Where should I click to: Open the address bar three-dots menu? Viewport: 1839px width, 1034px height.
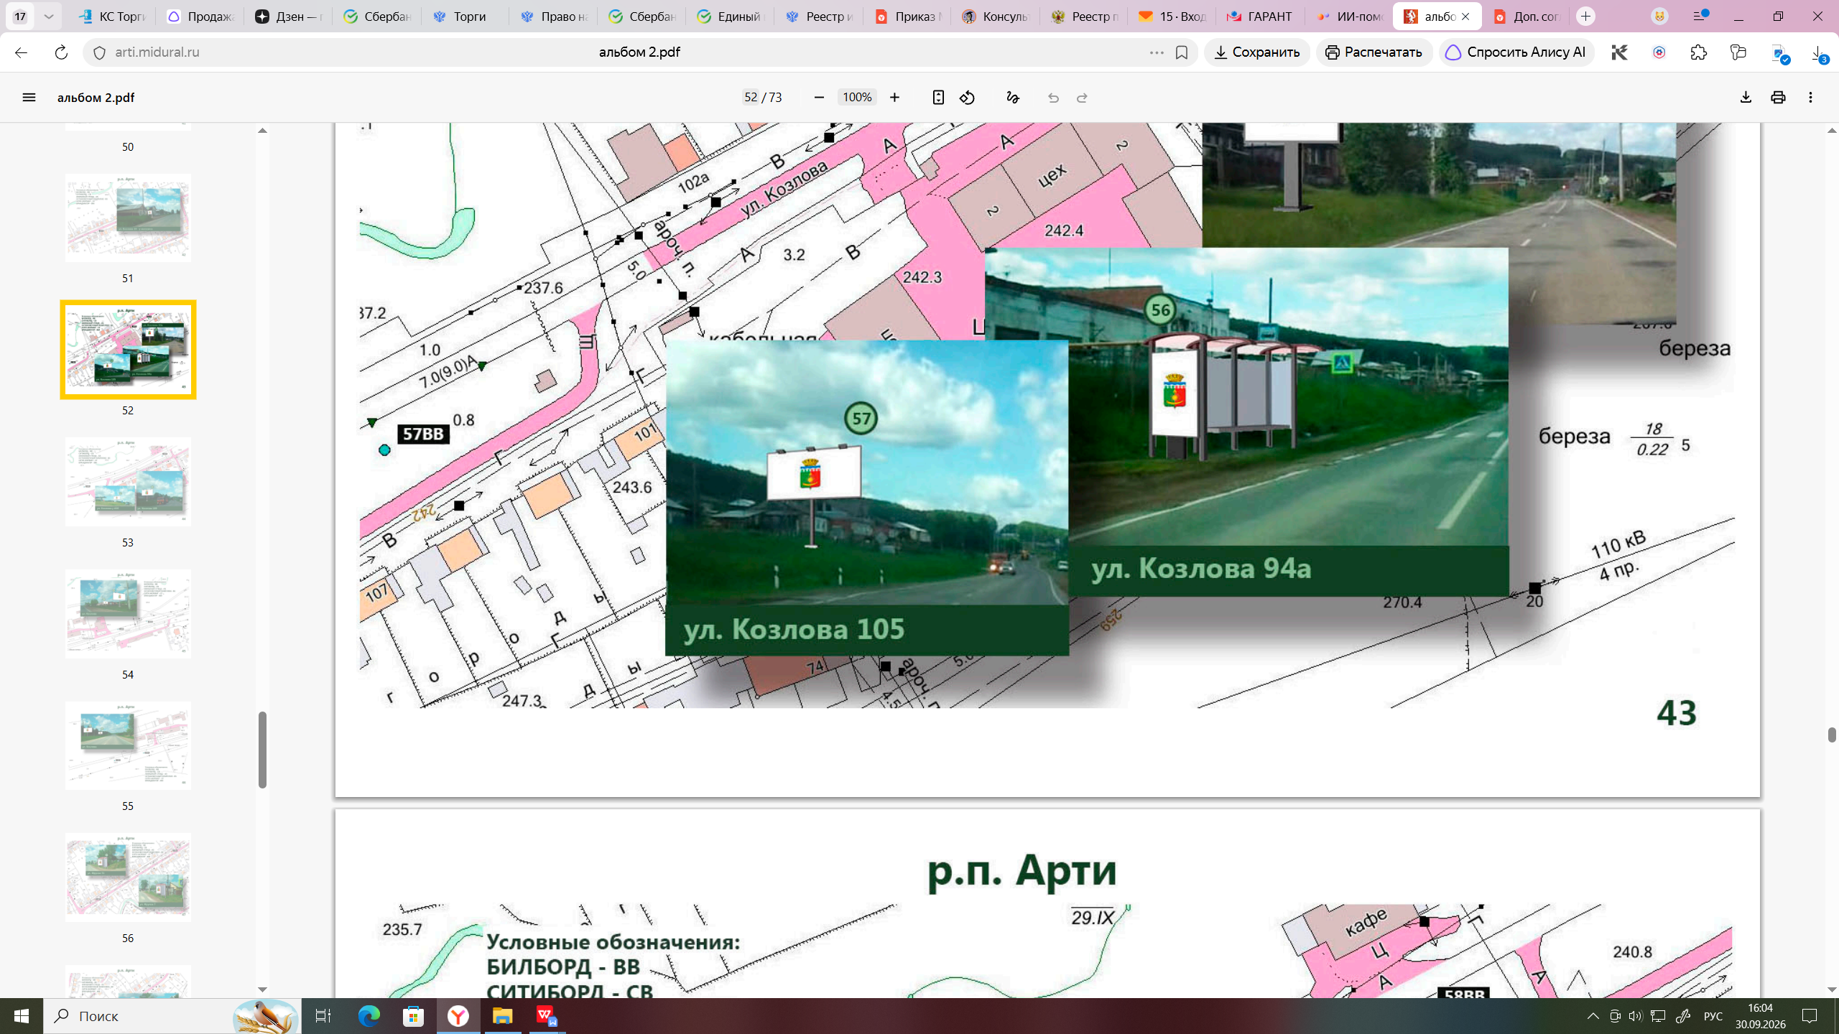point(1157,52)
